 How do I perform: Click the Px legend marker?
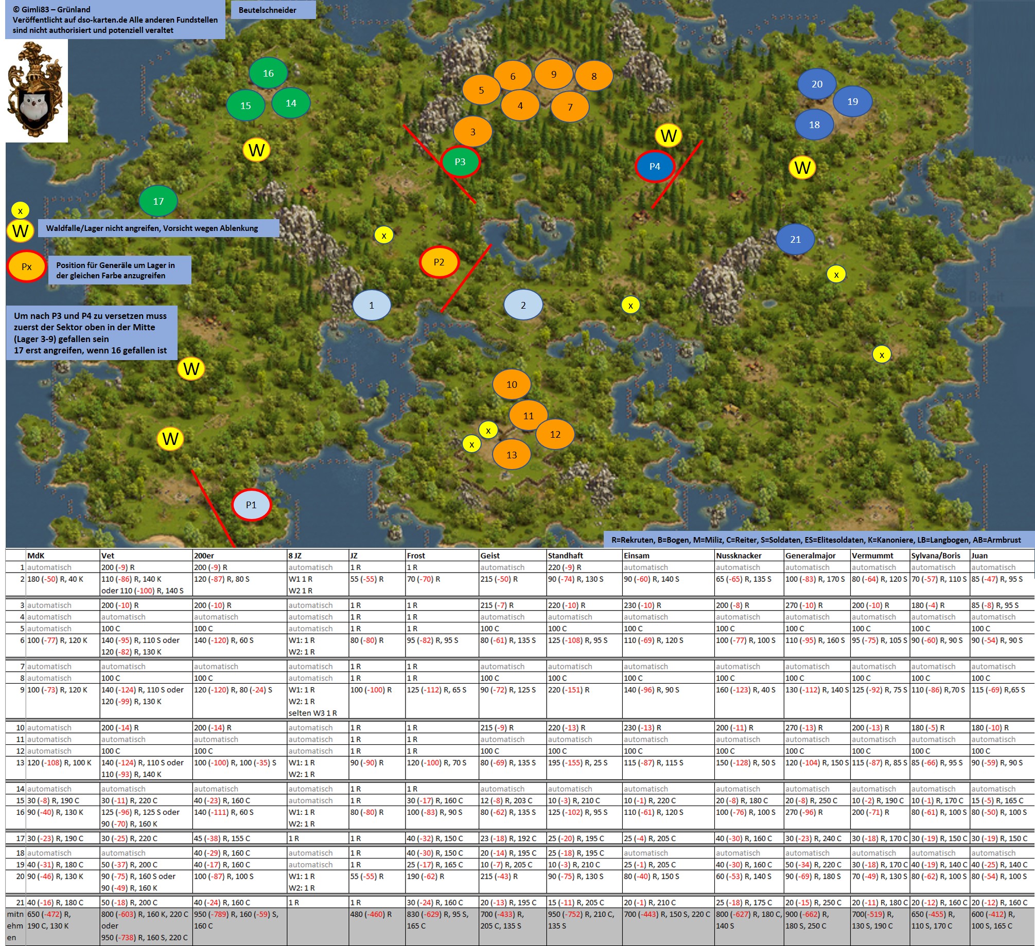pos(27,266)
